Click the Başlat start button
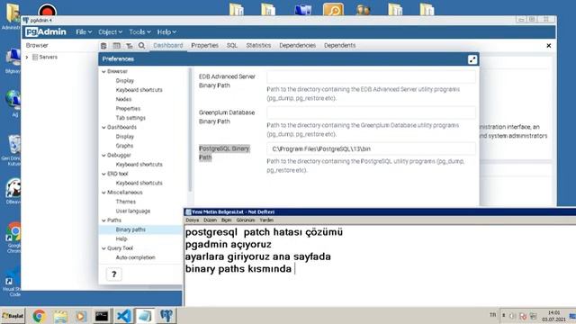 click(13, 316)
